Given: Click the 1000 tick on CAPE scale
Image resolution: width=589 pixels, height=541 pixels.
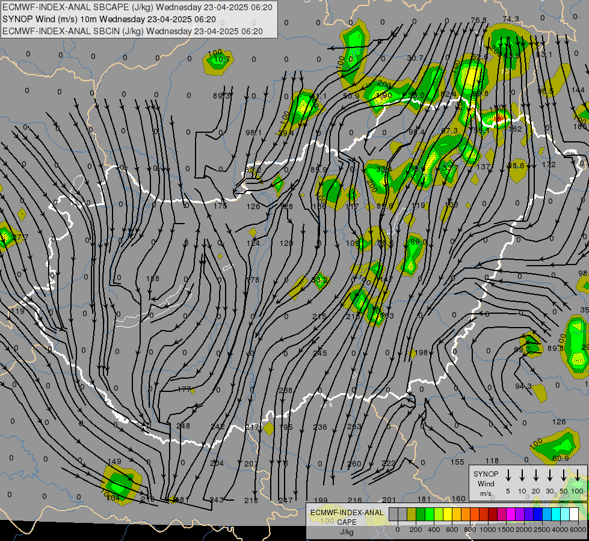Looking at the screenshot, I should (487, 530).
